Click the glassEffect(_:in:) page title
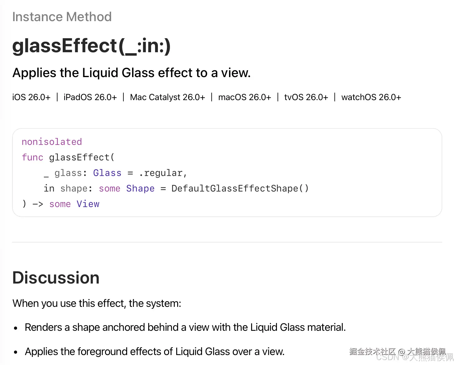 click(92, 46)
